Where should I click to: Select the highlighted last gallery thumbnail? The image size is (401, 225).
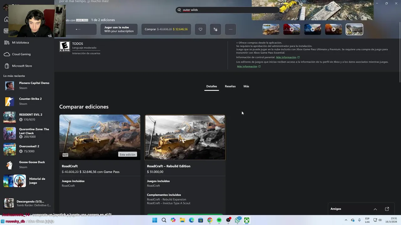[354, 29]
